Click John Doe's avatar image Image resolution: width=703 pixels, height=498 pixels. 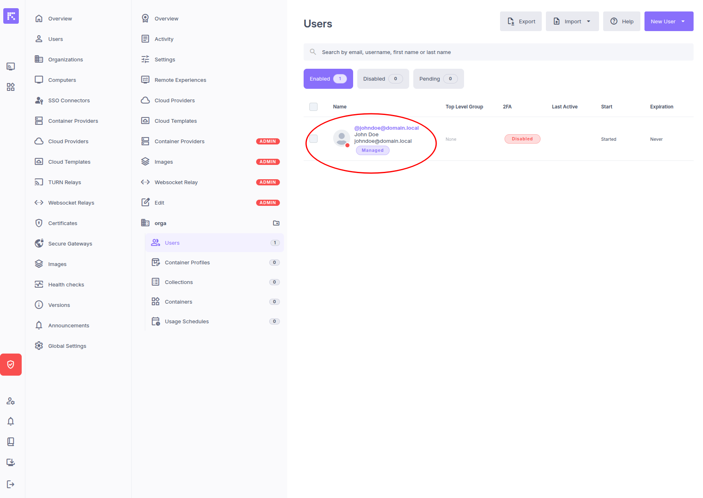click(342, 138)
